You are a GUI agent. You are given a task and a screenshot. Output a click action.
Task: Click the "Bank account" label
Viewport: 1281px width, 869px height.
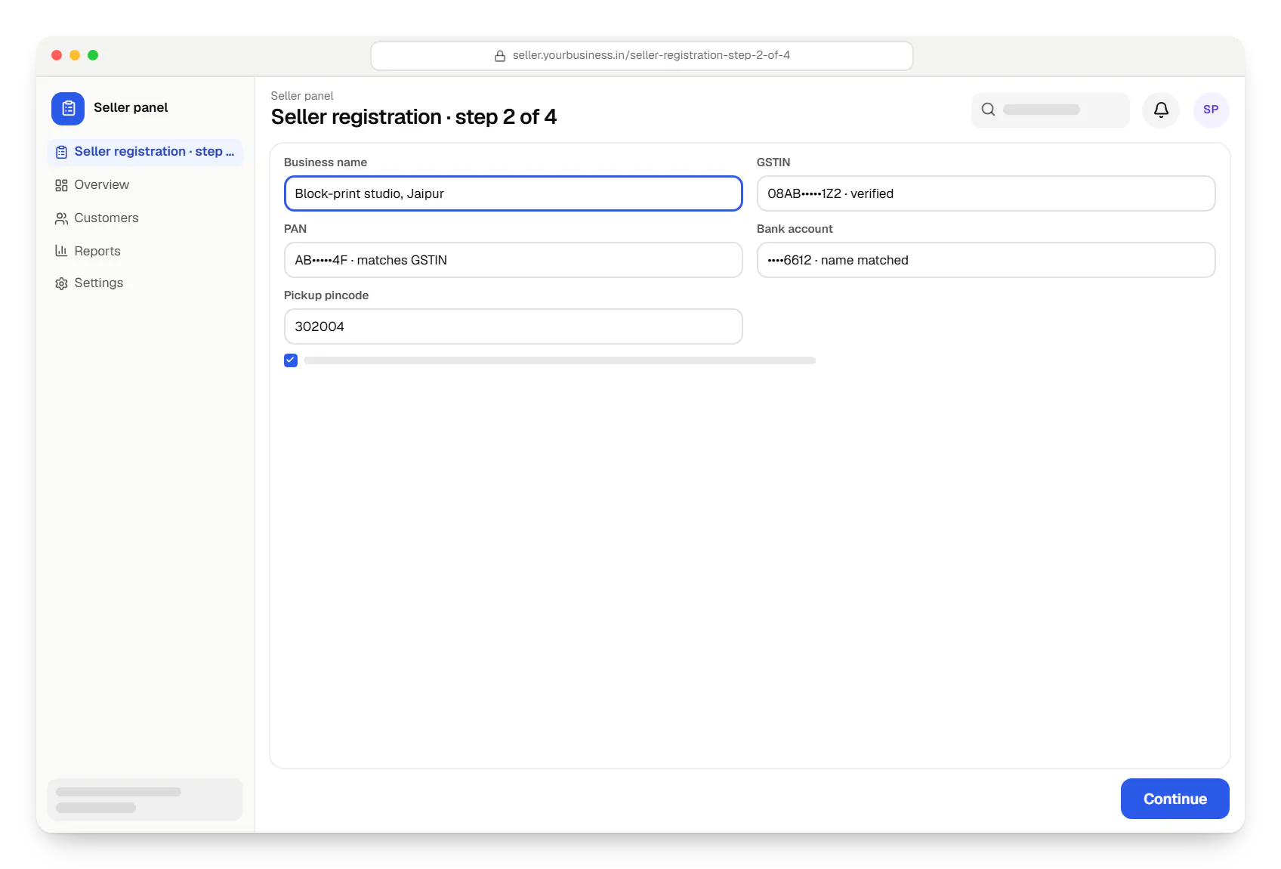point(795,229)
